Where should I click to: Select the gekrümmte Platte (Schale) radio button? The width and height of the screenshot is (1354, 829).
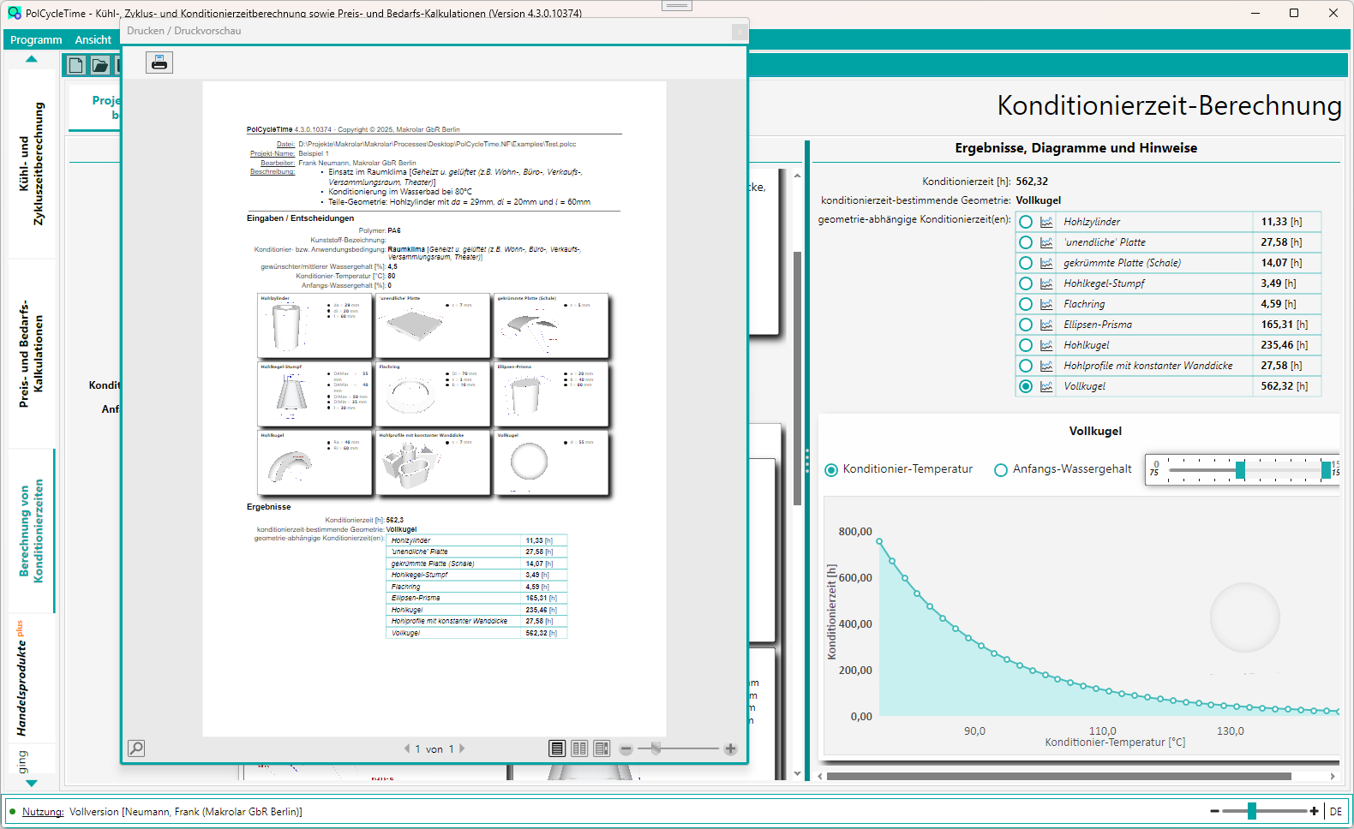pyautogui.click(x=1026, y=263)
